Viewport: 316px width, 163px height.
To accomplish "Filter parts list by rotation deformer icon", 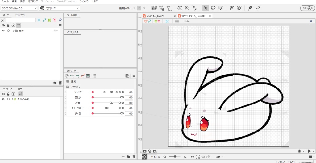I will coord(55,20).
